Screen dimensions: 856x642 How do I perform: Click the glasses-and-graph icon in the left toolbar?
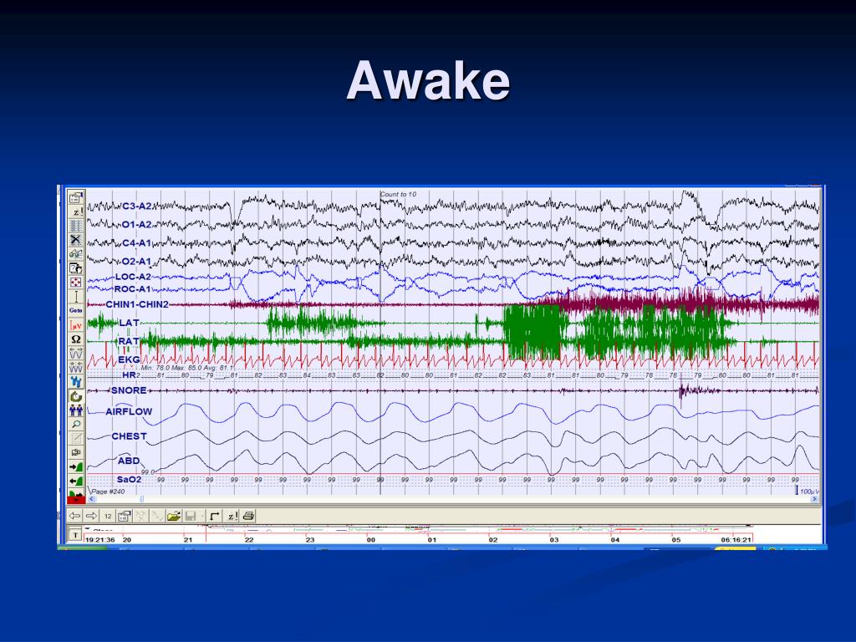point(76,254)
